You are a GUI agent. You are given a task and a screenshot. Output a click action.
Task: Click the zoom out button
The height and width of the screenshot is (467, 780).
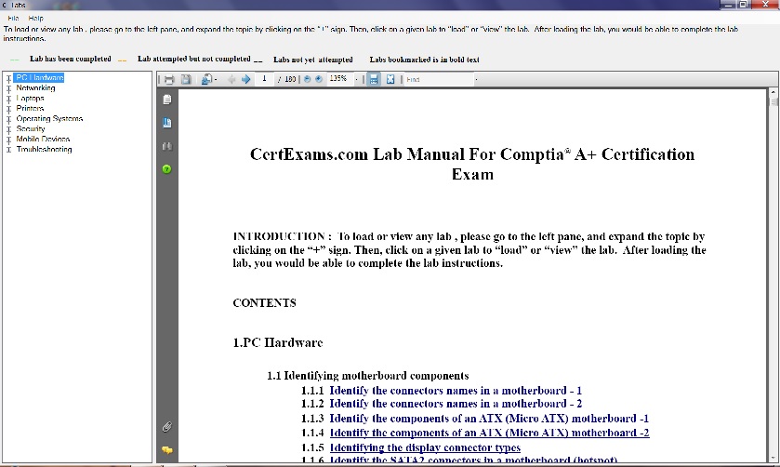tap(307, 79)
